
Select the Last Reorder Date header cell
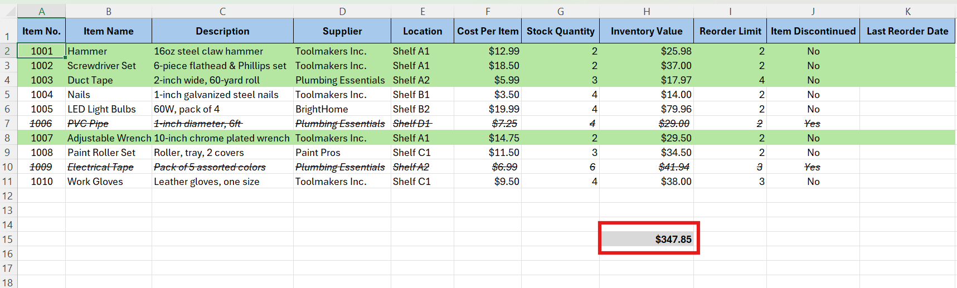tap(907, 31)
